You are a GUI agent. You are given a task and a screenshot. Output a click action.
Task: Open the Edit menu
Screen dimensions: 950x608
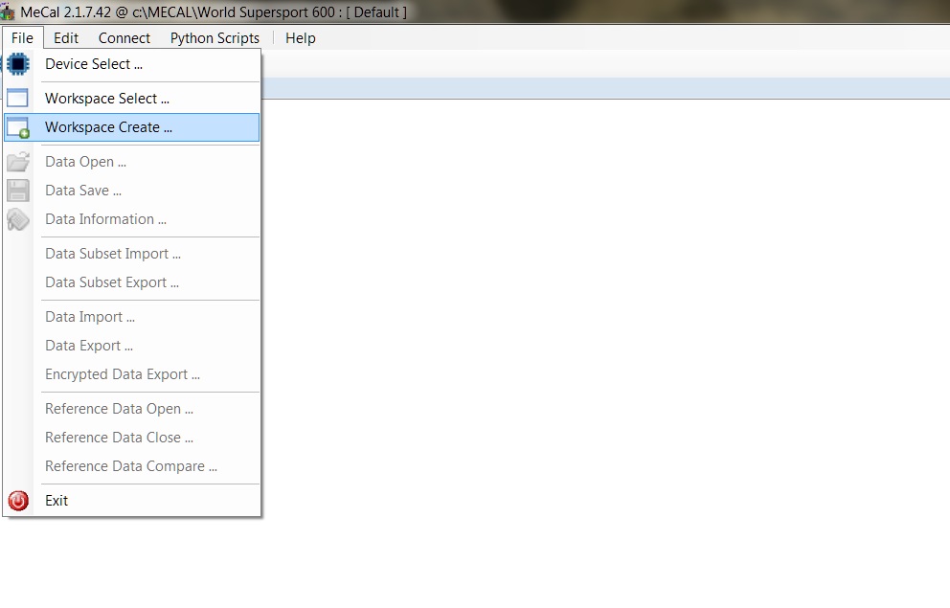pyautogui.click(x=66, y=38)
